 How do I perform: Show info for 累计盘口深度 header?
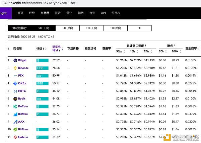pos(145,46)
